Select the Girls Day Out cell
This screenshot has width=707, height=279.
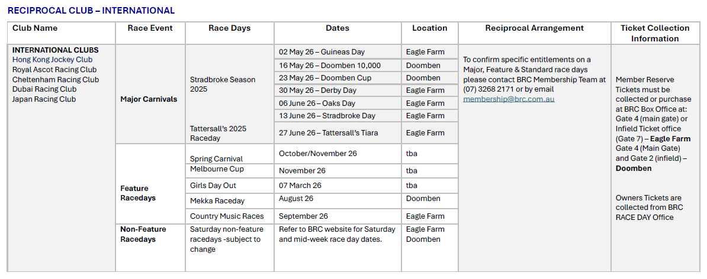pyautogui.click(x=230, y=186)
